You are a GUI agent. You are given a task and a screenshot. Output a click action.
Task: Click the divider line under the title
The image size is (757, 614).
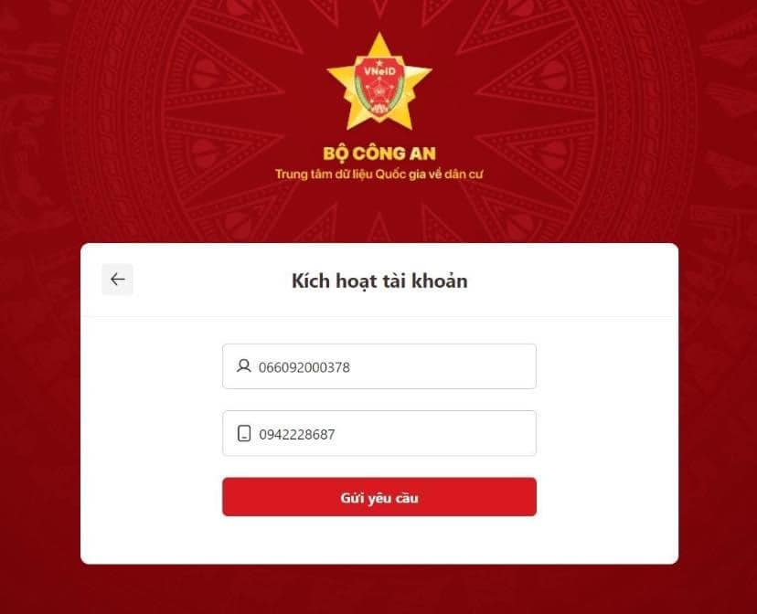379,316
